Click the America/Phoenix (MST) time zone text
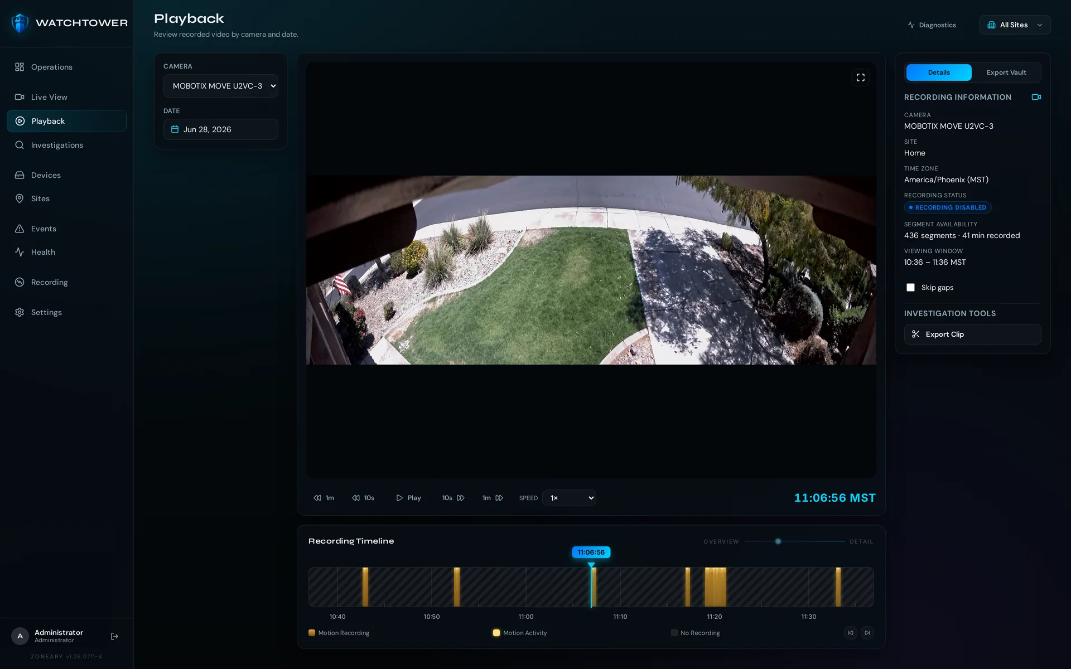 pos(946,180)
